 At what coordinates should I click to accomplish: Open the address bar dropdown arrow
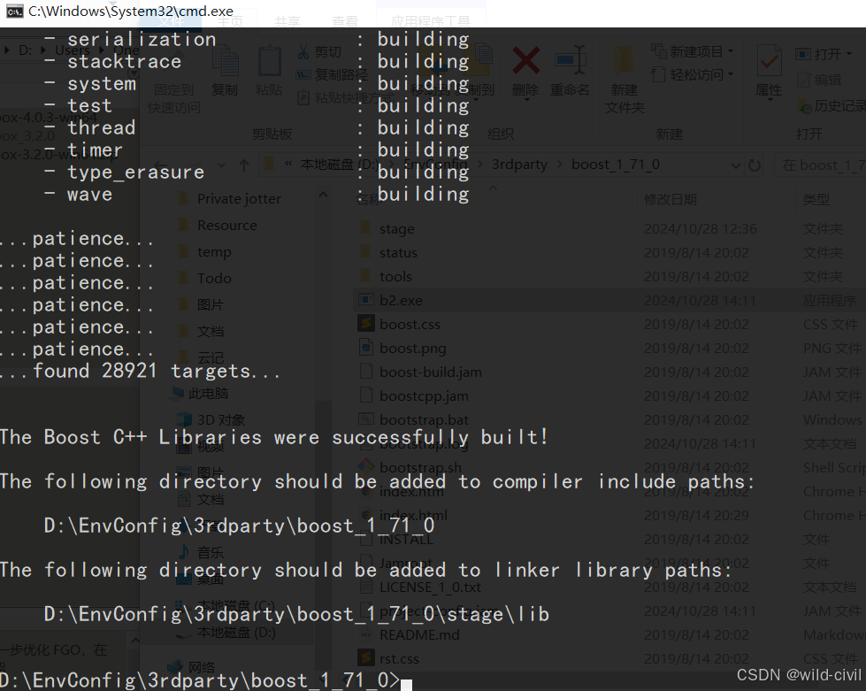coord(736,165)
